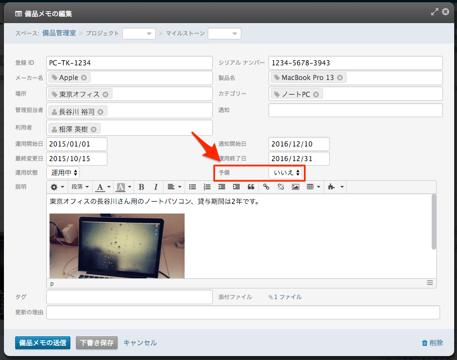Click the blockquote icon
The width and height of the screenshot is (457, 360).
251,187
